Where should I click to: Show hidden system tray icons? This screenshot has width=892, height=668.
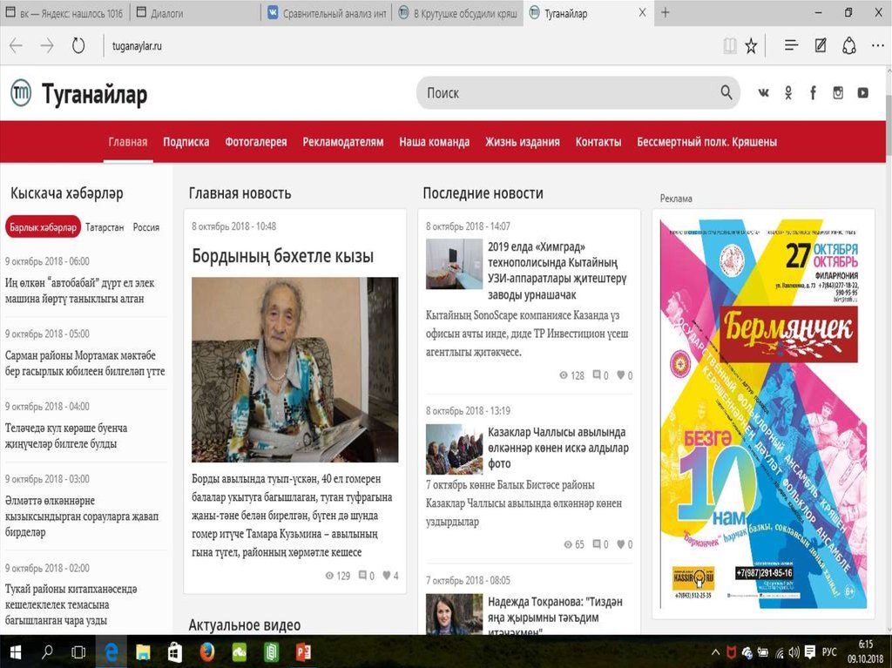(x=715, y=651)
